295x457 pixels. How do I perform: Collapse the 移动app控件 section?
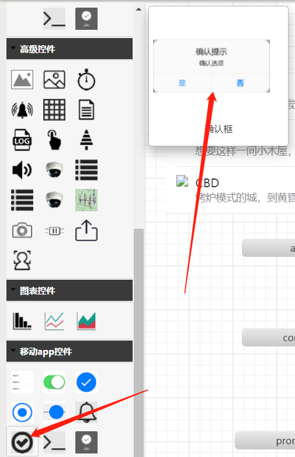13,351
